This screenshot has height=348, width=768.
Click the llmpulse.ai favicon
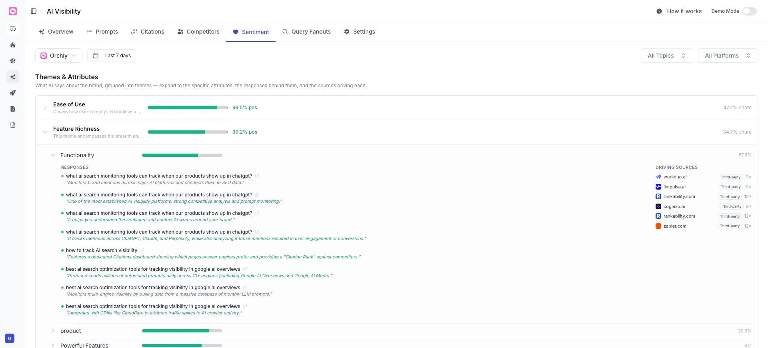[x=658, y=187]
